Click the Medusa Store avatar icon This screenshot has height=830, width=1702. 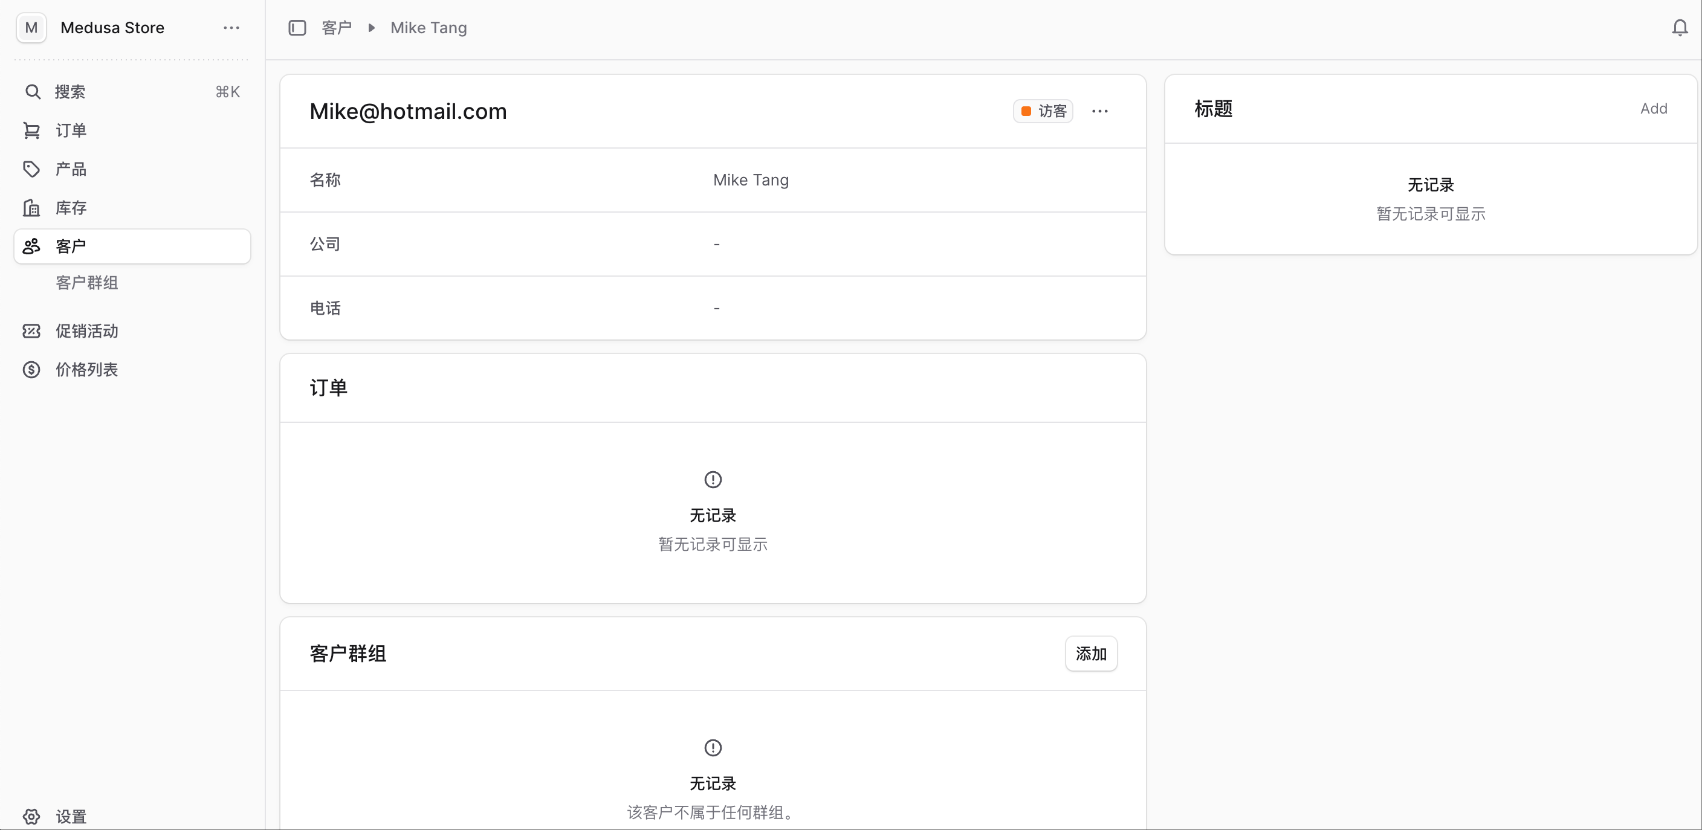pyautogui.click(x=31, y=28)
